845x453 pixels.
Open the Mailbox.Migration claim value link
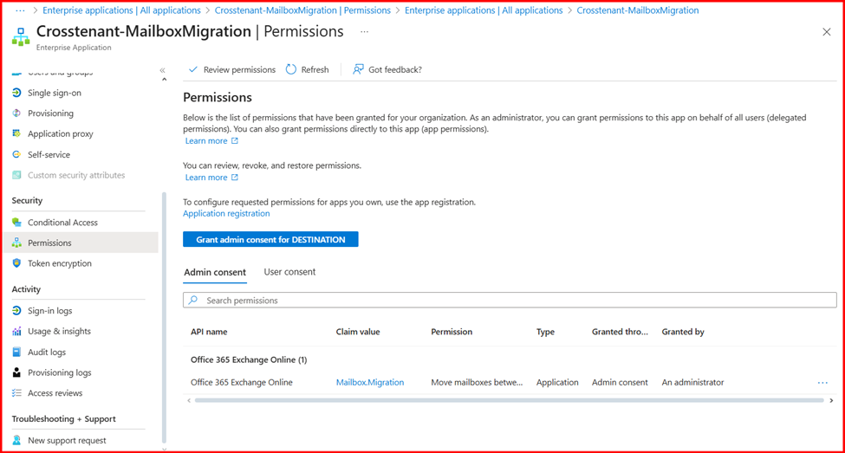tap(370, 383)
